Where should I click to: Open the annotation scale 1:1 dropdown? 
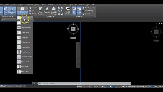(x=122, y=86)
